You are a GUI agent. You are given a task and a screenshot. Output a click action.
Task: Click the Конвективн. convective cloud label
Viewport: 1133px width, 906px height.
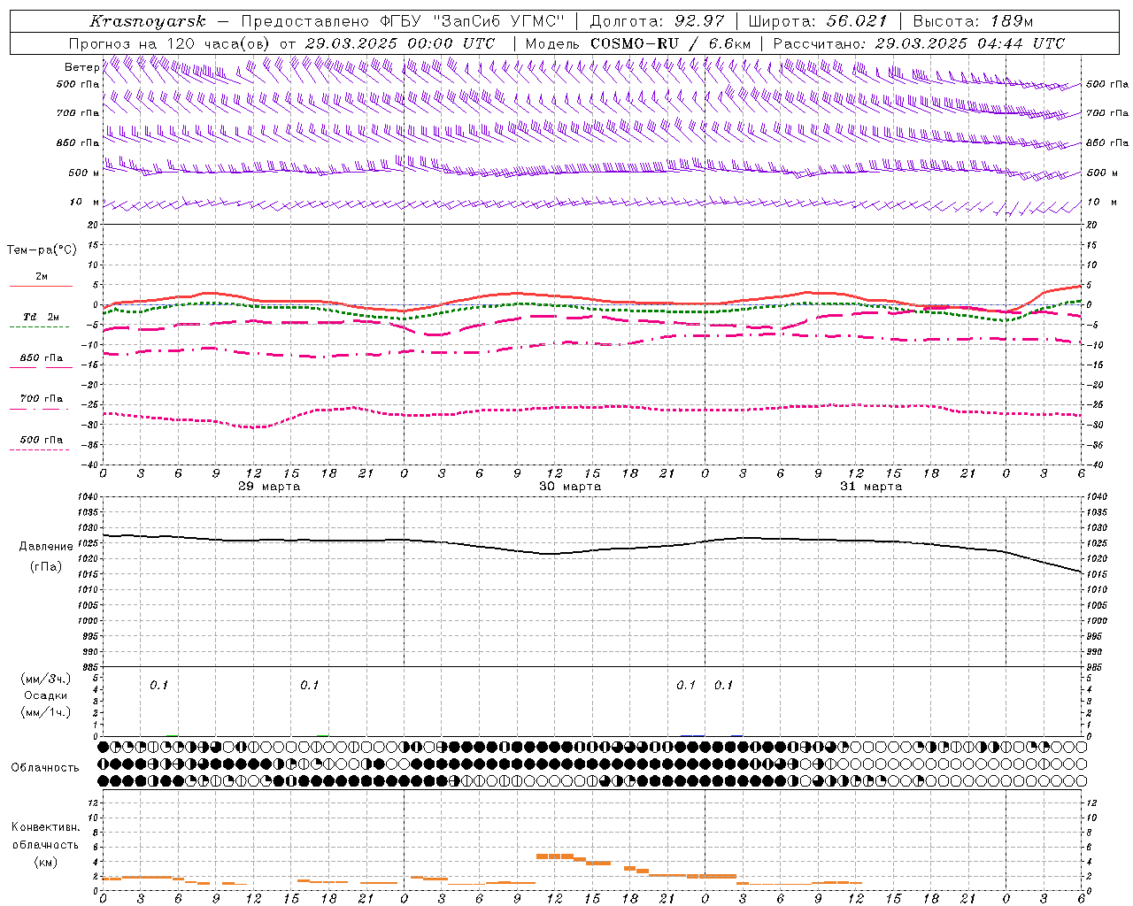point(45,827)
